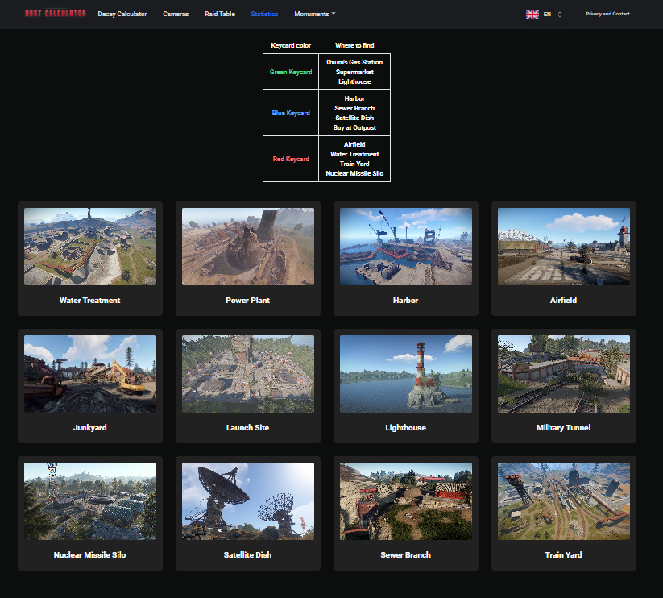The width and height of the screenshot is (663, 598).
Task: Click the Junkyard thumbnail image
Action: [90, 374]
